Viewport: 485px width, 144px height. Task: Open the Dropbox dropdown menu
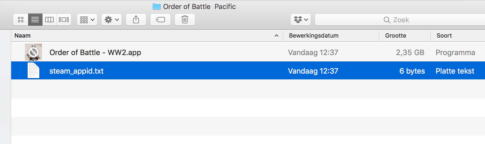[x=301, y=20]
